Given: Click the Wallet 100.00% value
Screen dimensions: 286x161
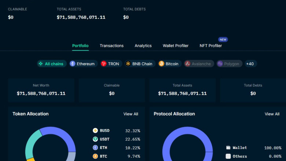Looking at the screenshot, I should click(273, 148).
